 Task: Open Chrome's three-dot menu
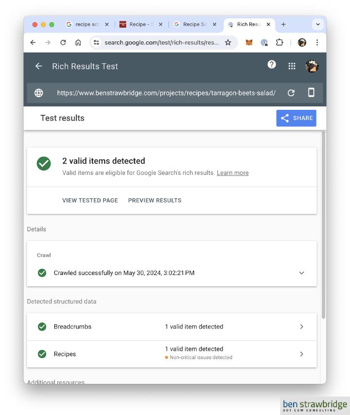click(x=317, y=42)
